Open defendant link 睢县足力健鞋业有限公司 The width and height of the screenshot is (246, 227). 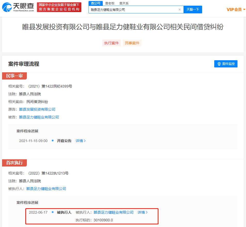[x=39, y=117]
